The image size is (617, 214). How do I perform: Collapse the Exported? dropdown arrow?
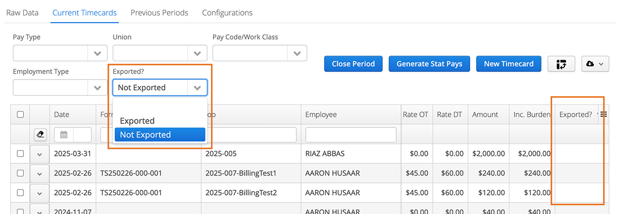click(x=197, y=88)
